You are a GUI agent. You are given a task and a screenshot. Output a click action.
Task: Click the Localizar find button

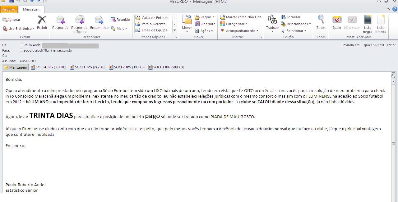290,17
